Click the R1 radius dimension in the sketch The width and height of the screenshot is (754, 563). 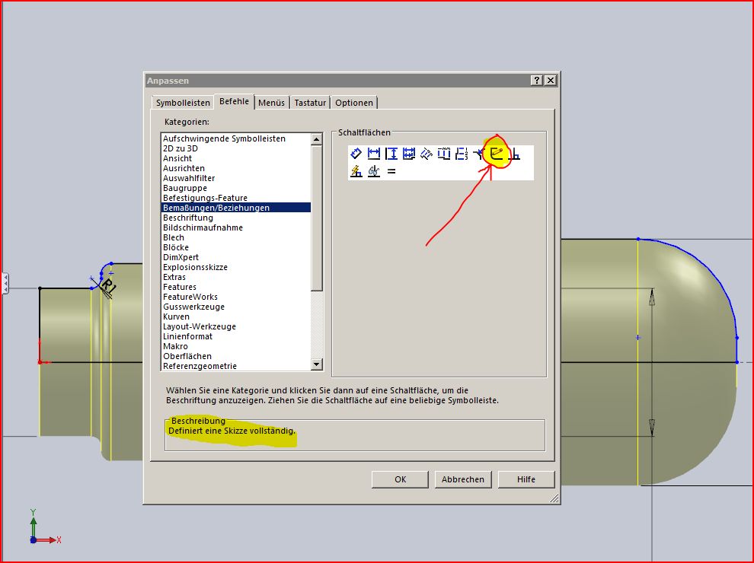[x=109, y=287]
